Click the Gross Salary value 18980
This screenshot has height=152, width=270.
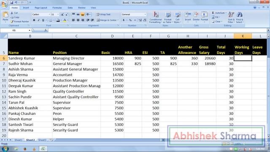207,64
